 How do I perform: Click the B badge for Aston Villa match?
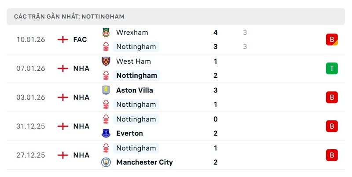(x=332, y=97)
